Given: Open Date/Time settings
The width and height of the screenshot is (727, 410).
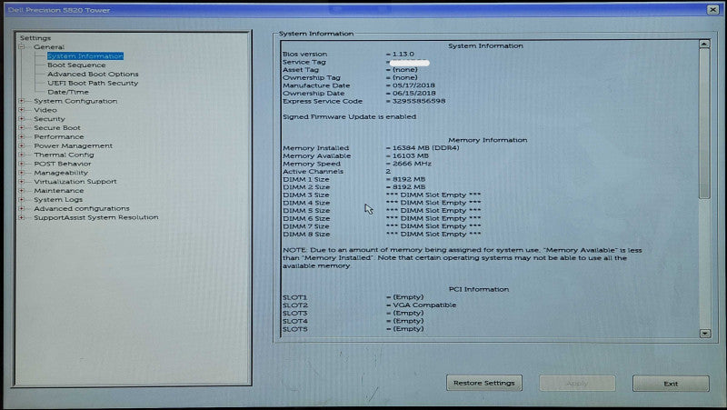Looking at the screenshot, I should pos(67,92).
